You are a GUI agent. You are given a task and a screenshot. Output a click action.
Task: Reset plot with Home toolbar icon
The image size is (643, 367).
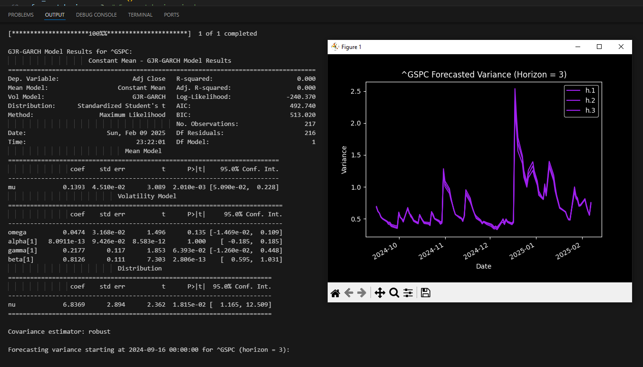click(x=335, y=293)
